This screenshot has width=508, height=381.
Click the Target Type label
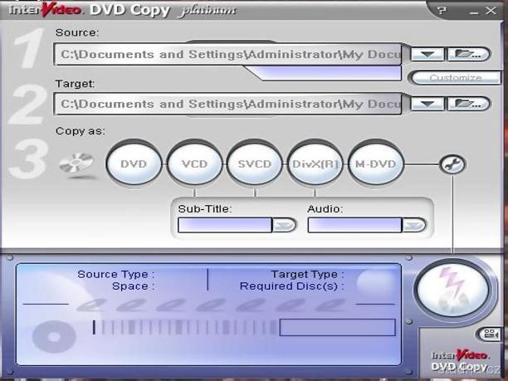pos(307,275)
